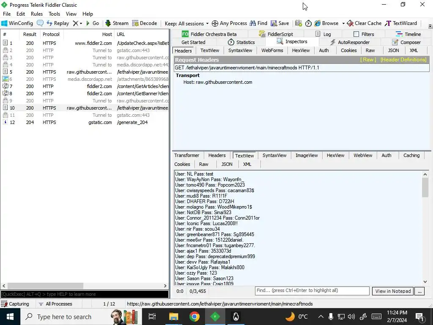Select session 12 gstatic.com generate_204 row

(85, 122)
